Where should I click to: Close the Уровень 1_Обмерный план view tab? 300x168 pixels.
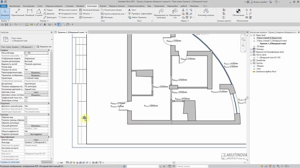(86, 32)
